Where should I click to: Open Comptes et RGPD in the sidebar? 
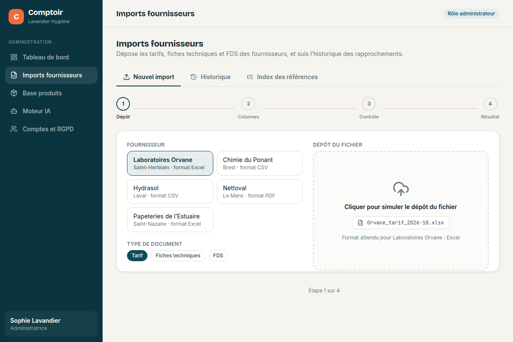click(x=51, y=129)
